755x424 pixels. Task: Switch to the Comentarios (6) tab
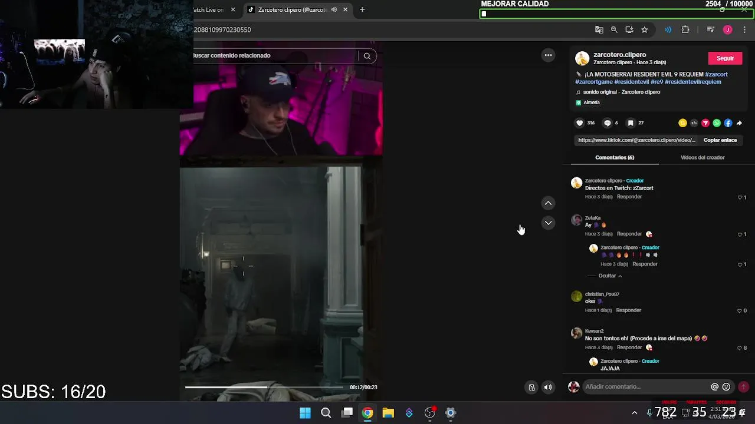[615, 158]
